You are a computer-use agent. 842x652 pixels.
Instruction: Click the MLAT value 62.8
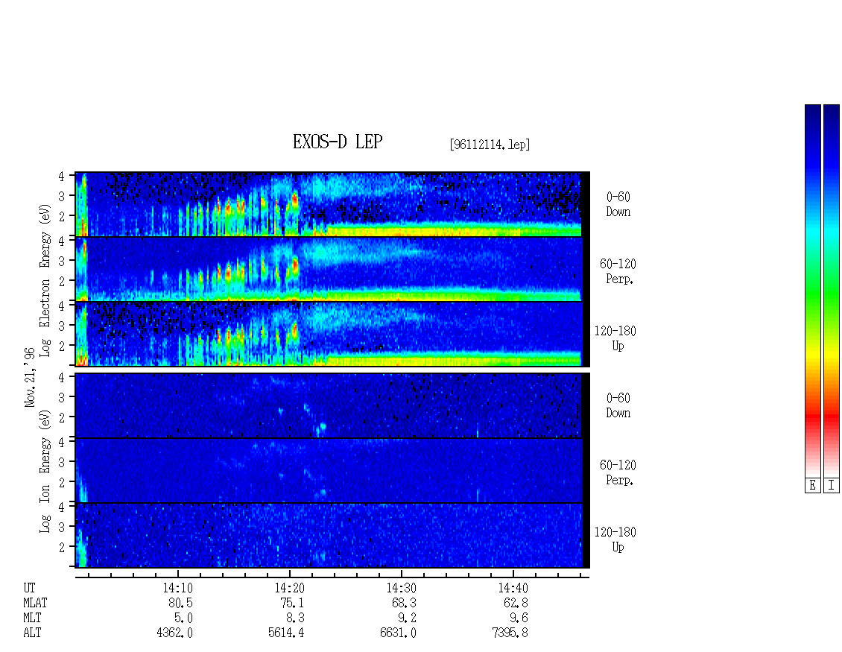pos(516,603)
